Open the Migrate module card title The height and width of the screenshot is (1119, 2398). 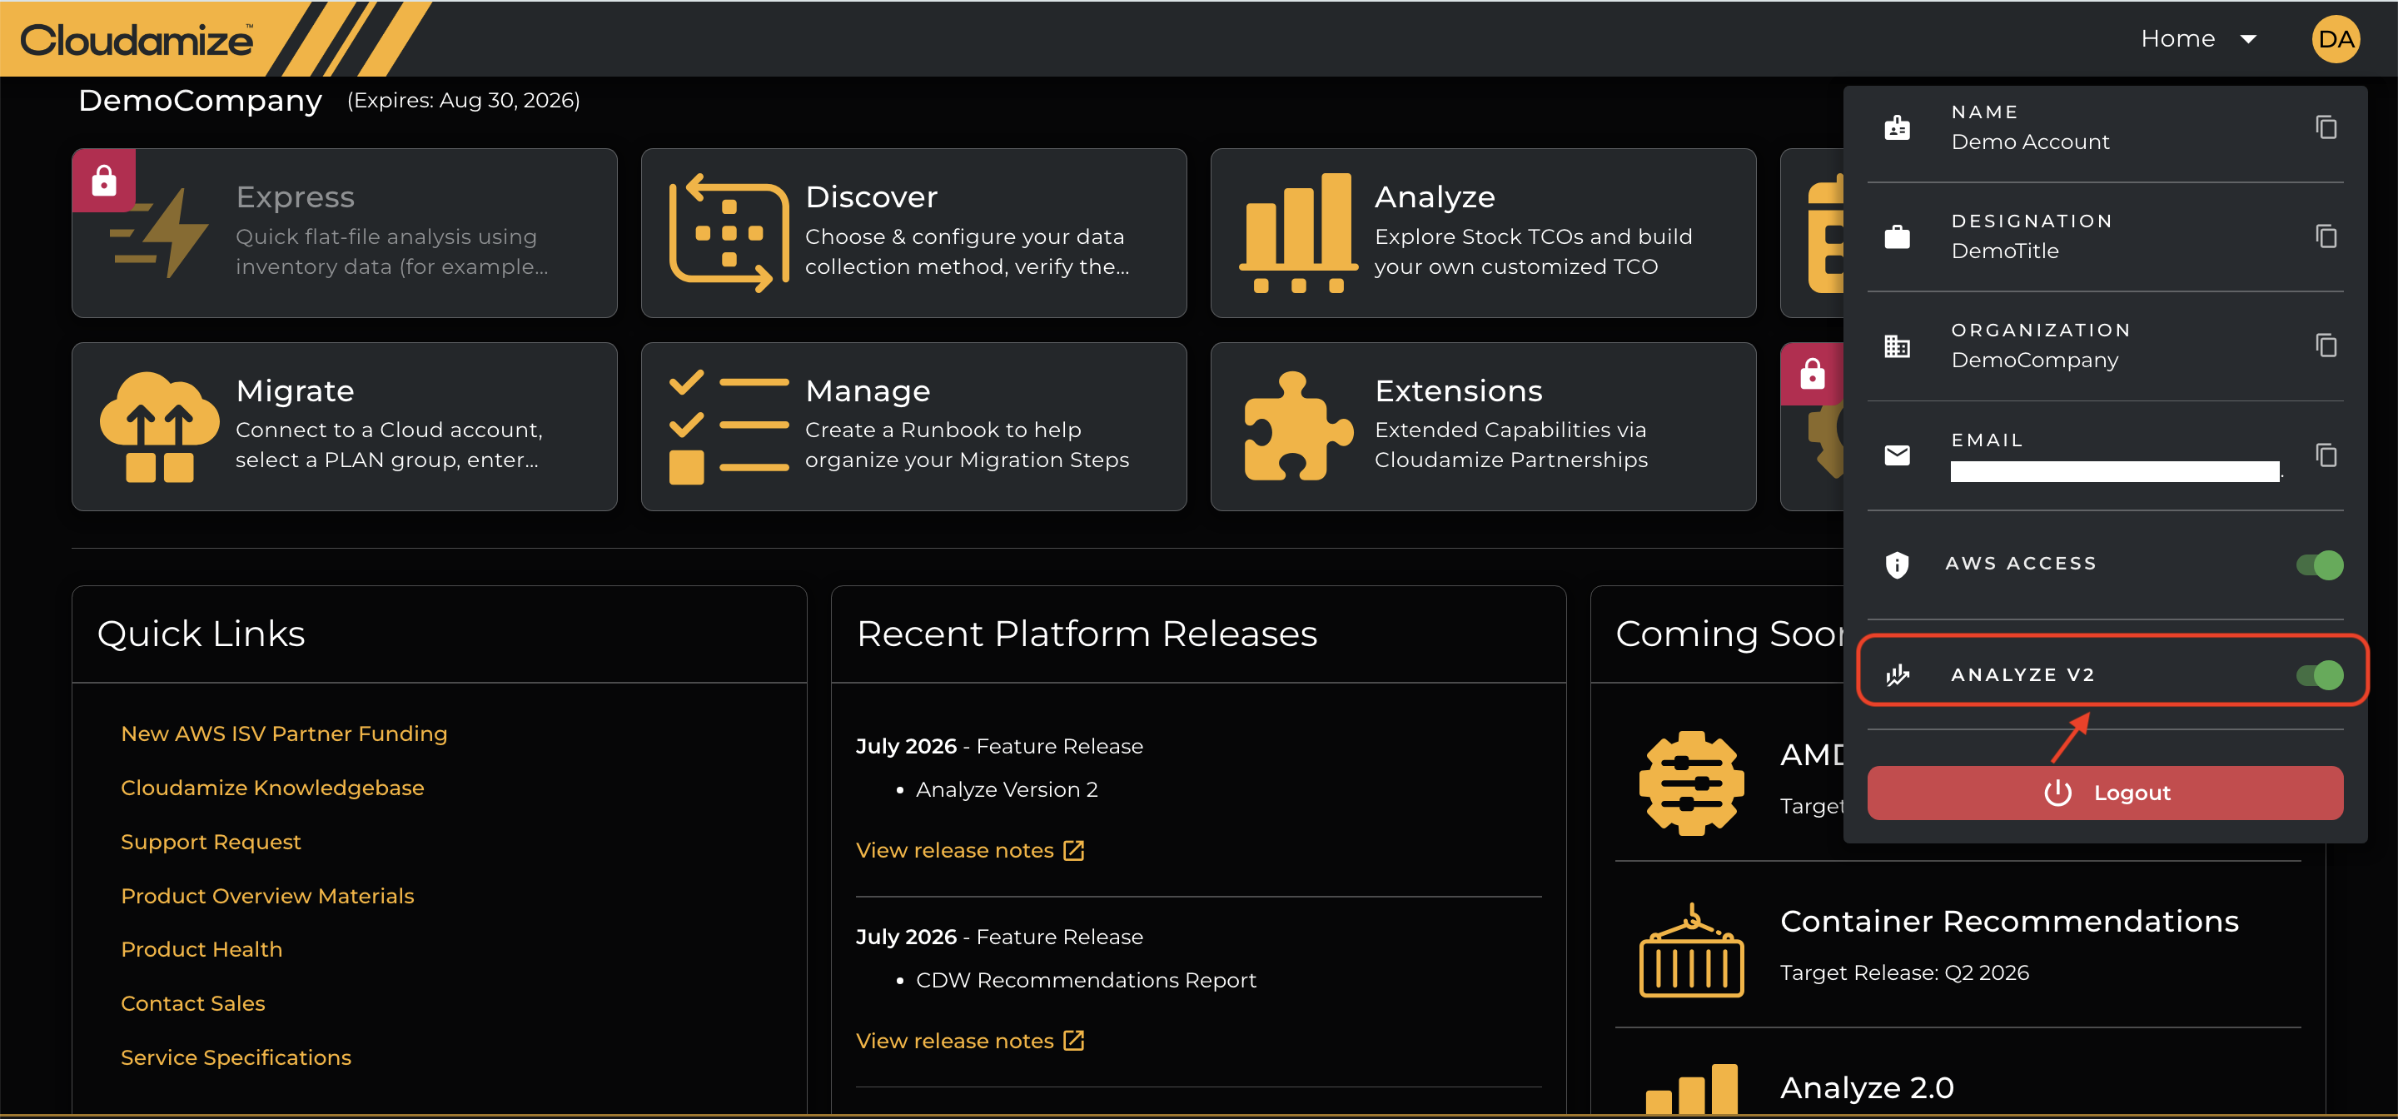coord(295,390)
